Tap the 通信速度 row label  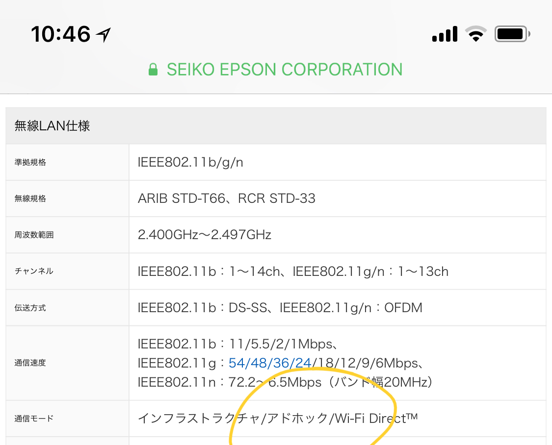30,363
